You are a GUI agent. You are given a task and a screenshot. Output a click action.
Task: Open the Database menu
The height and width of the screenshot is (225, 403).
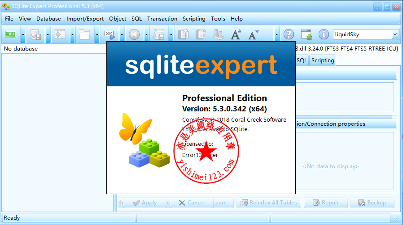coord(48,19)
